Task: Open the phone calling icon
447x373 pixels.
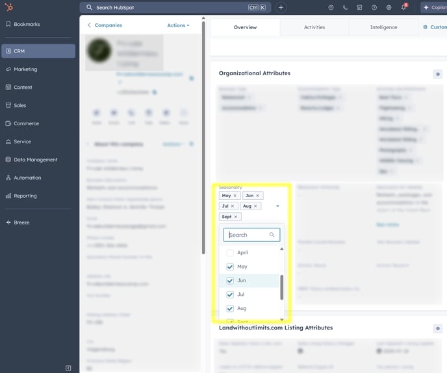Action: coord(345,8)
